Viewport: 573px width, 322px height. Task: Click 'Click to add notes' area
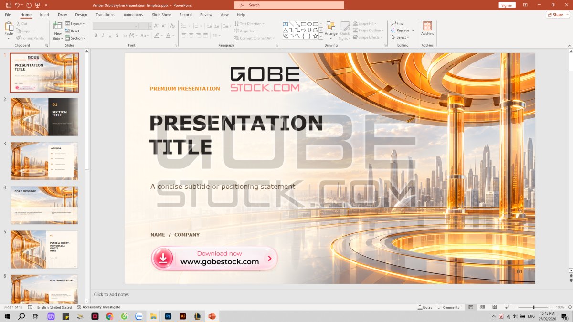111,294
